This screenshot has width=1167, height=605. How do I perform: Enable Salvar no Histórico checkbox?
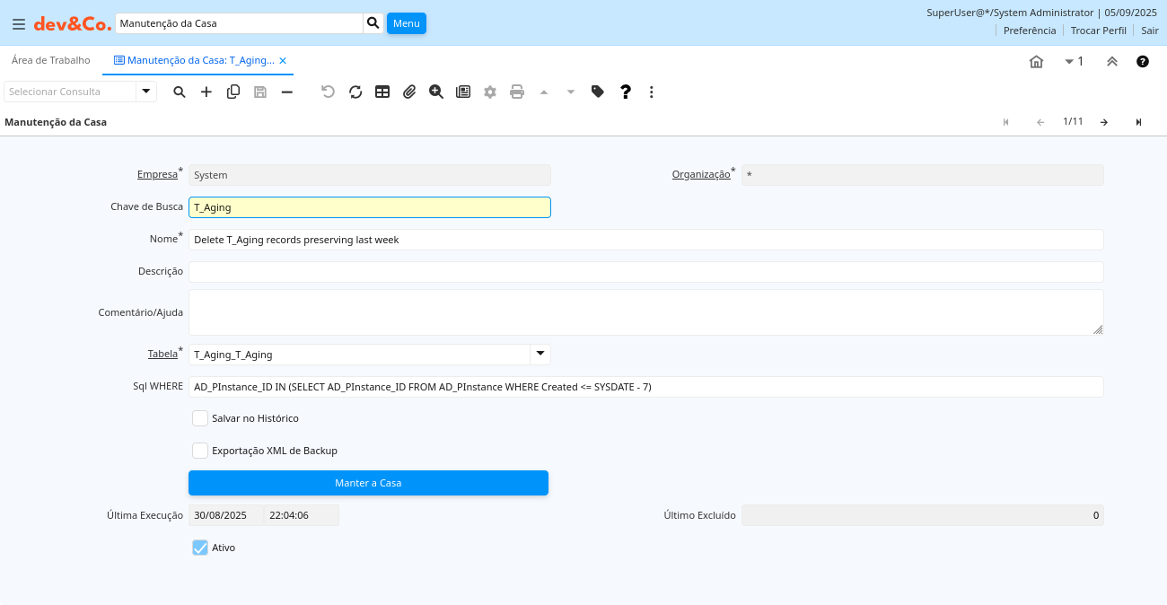(200, 418)
